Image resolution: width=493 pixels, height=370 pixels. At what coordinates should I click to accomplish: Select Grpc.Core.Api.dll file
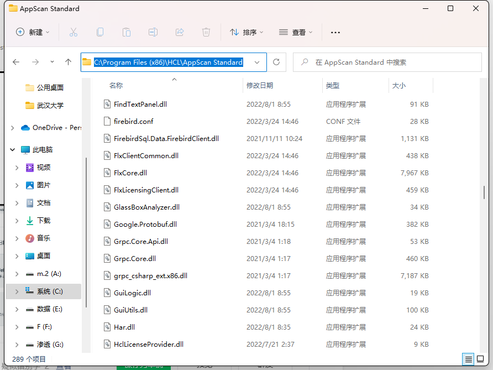141,241
